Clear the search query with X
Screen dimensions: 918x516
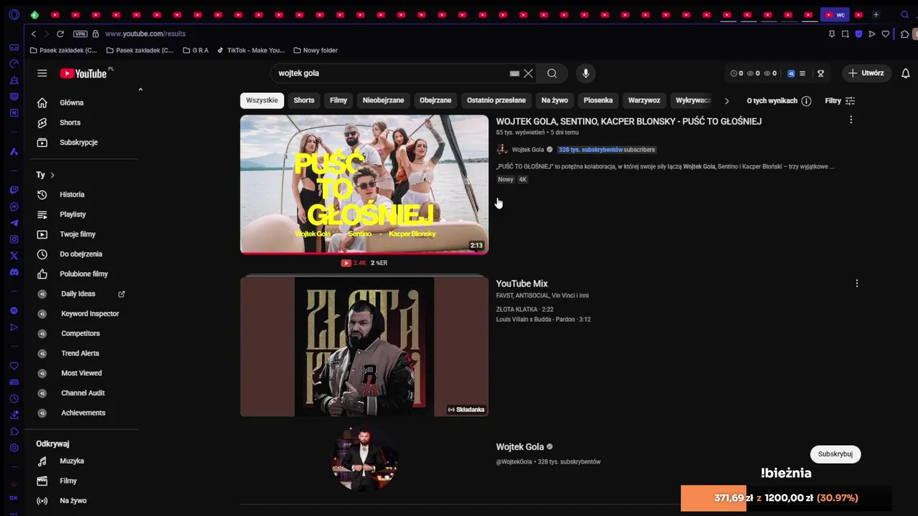coord(529,73)
